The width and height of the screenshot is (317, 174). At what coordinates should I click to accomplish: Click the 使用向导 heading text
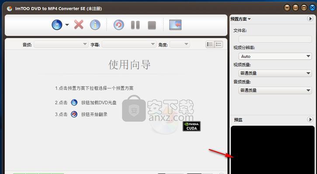[129, 65]
